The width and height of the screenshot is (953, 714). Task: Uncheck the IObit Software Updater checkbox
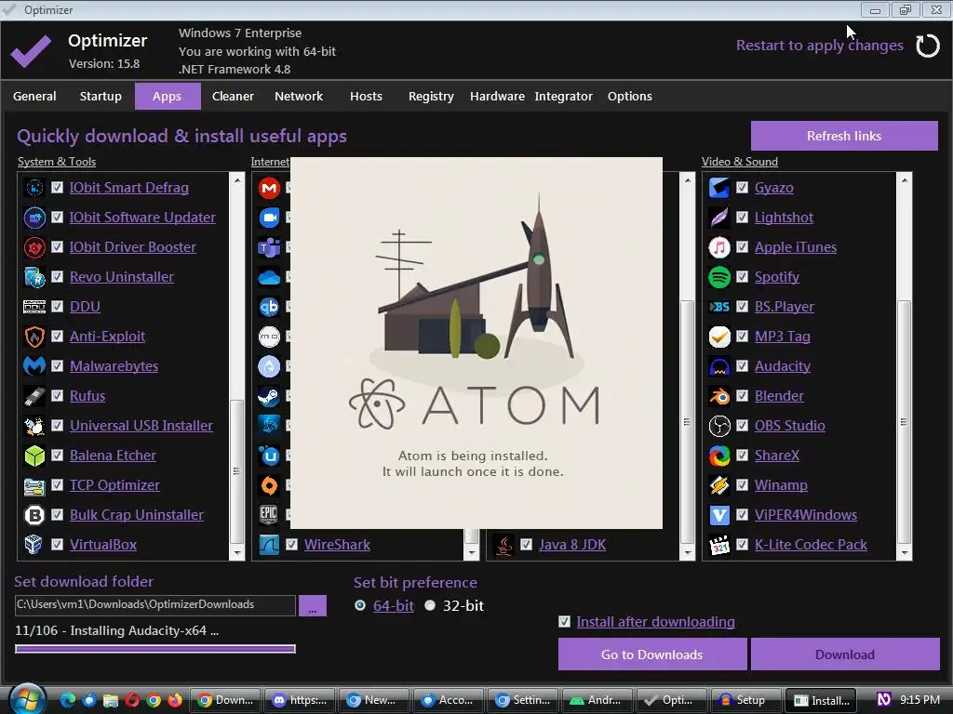point(57,217)
